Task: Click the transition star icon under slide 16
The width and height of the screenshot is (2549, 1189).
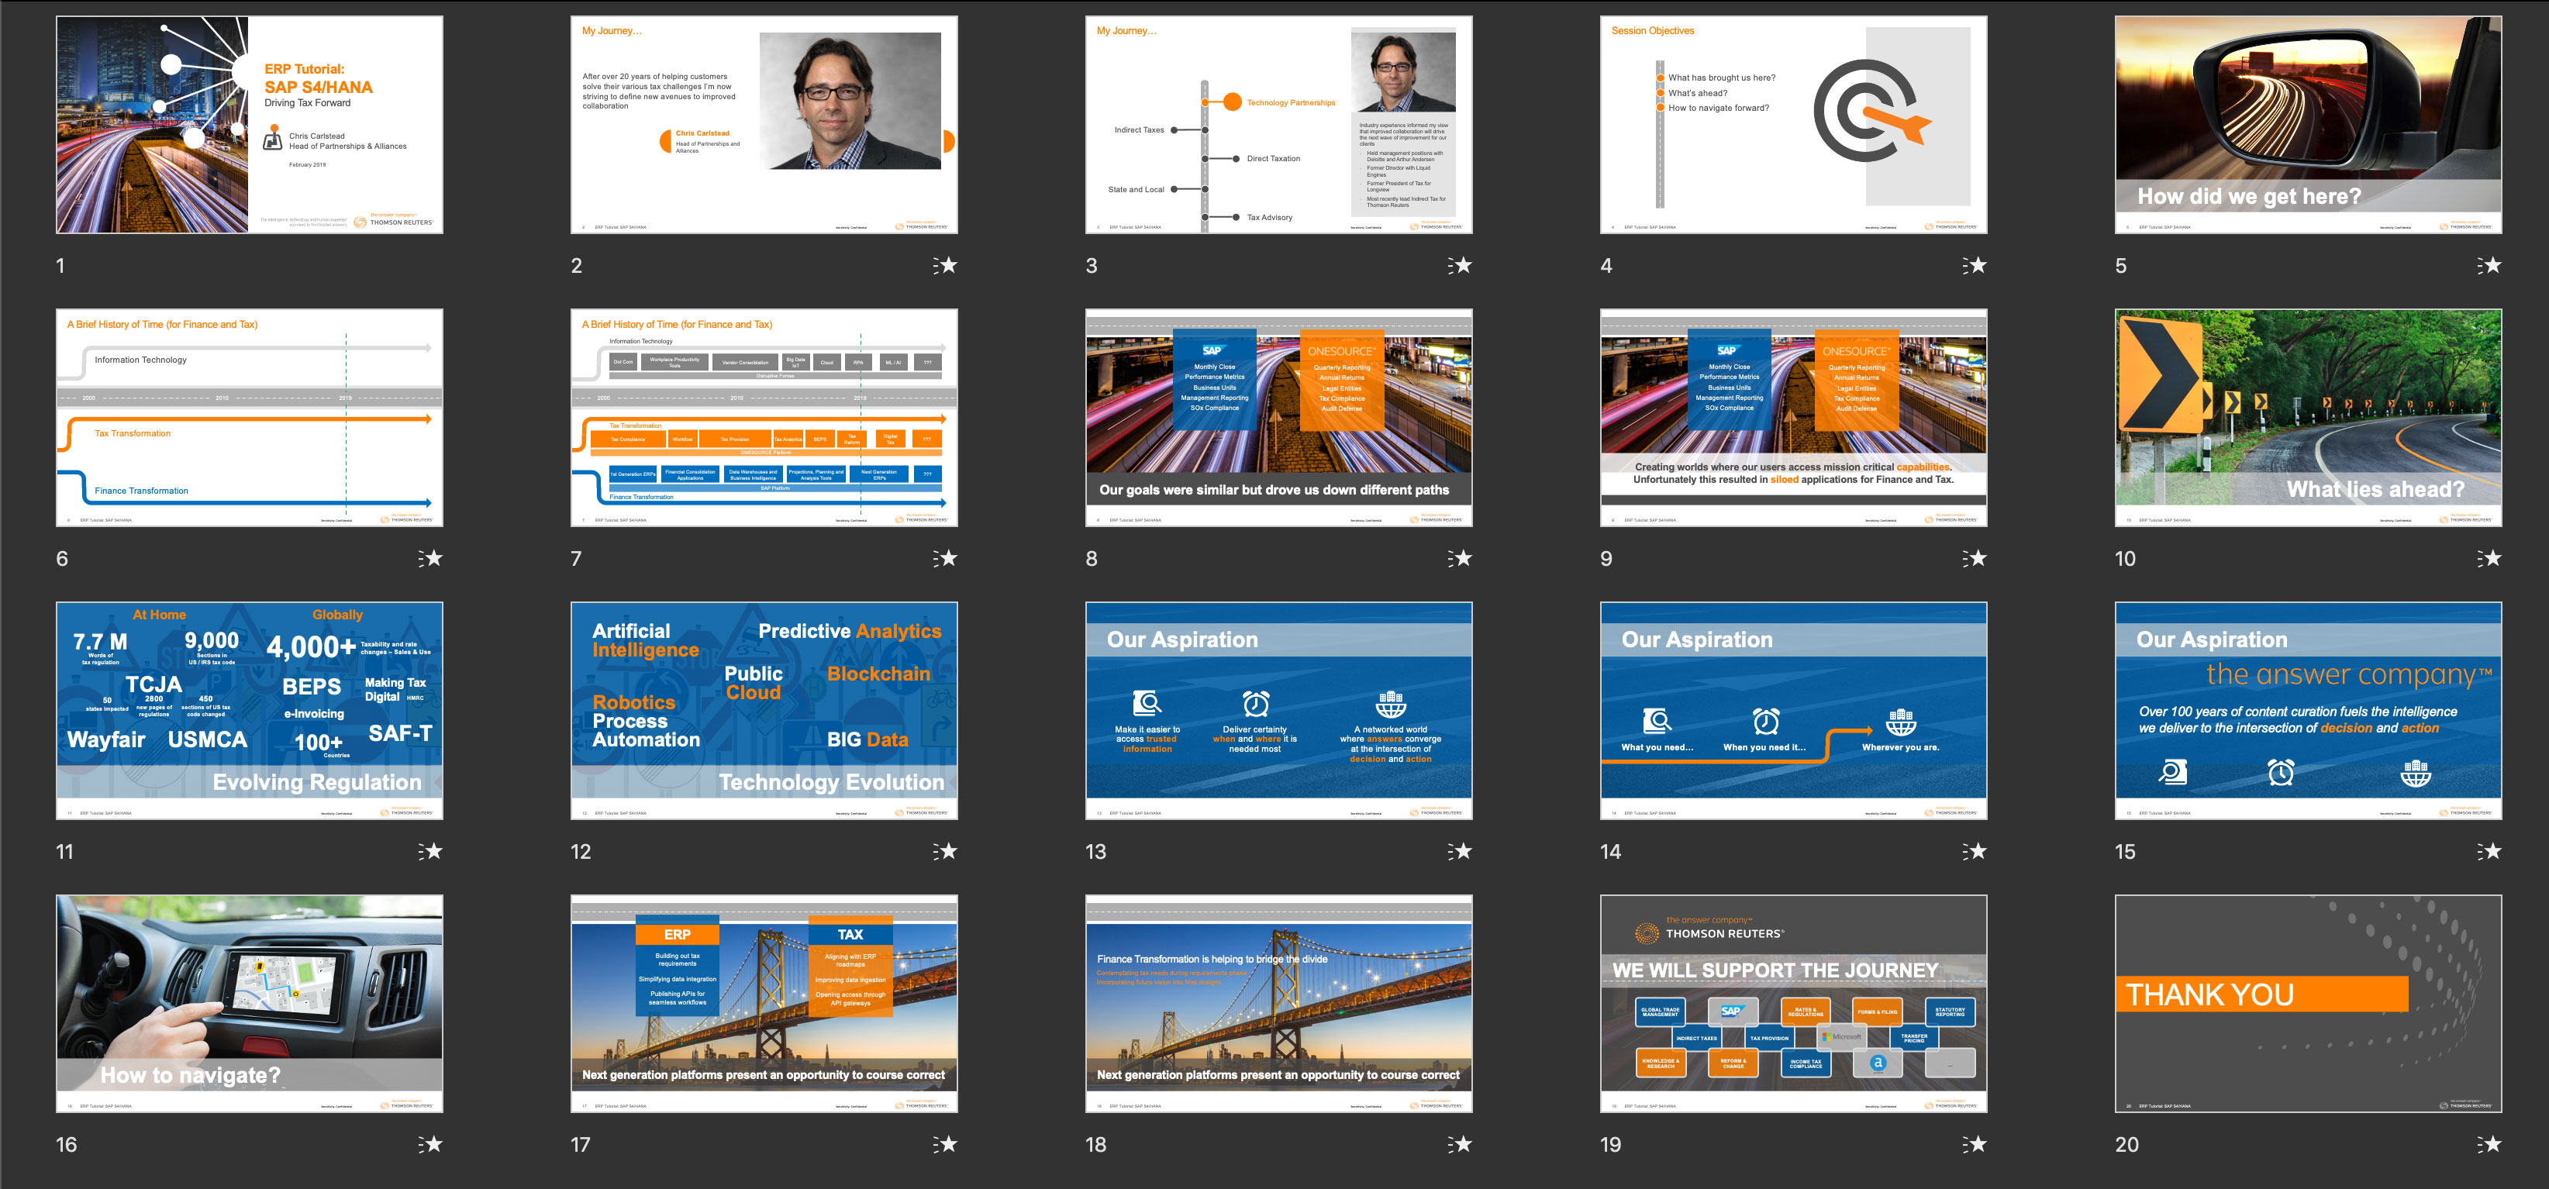Action: click(x=430, y=1145)
